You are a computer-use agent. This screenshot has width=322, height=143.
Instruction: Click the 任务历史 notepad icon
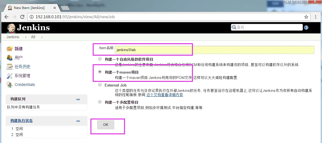[10, 67]
